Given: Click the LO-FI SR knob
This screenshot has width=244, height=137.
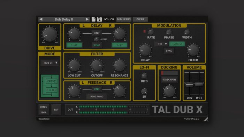Looking at the screenshot, I should tap(144, 91).
